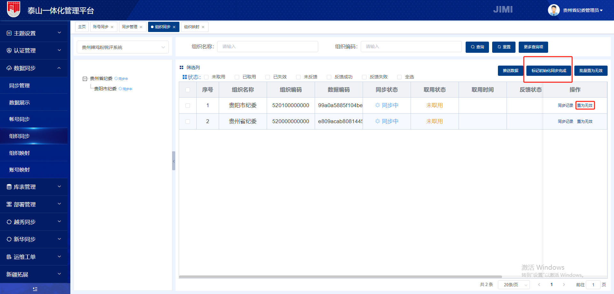Image resolution: width=614 pixels, height=294 pixels.
Task: Click the go-to page number field
Action: 593,285
